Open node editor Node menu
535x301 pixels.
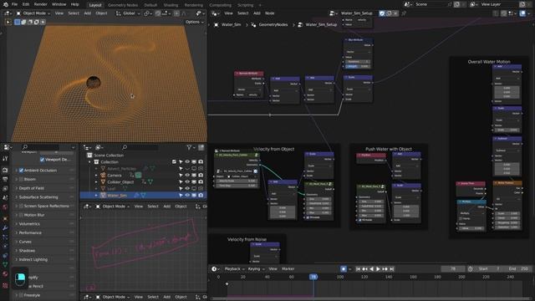click(x=269, y=13)
